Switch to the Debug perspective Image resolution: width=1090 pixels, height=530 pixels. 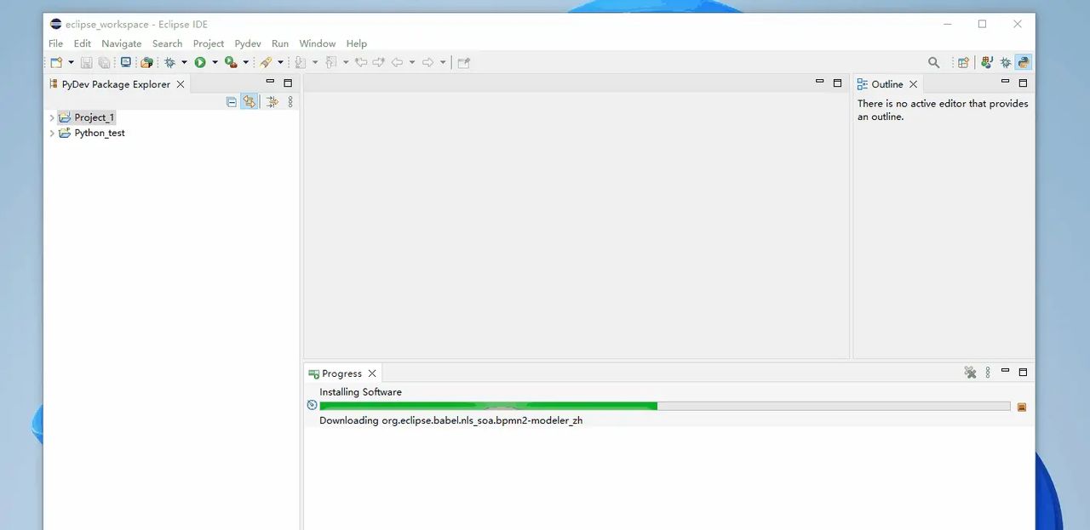click(x=1006, y=62)
